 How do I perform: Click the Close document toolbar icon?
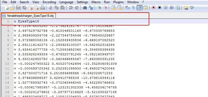[30, 8]
